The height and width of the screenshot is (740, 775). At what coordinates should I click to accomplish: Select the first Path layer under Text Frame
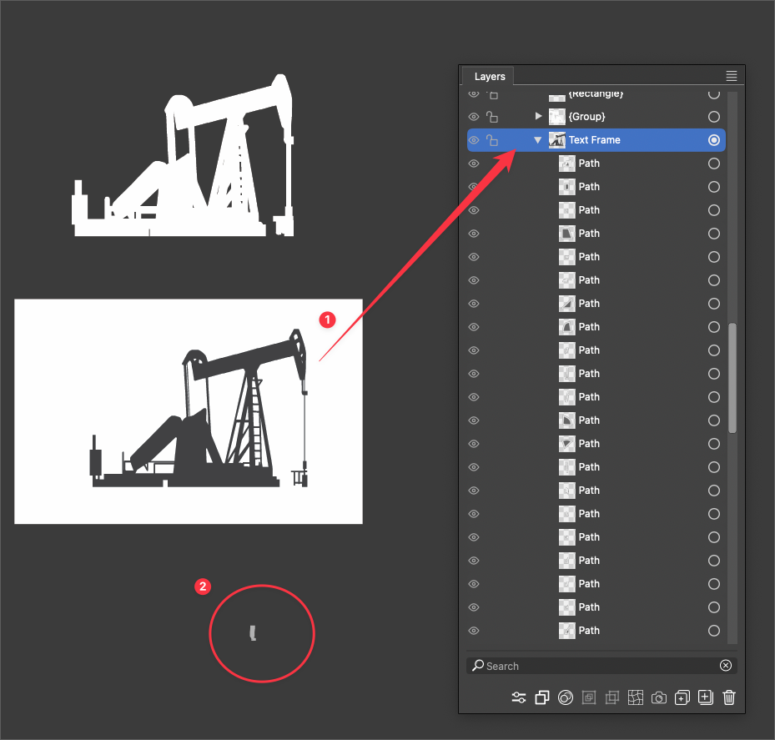[589, 164]
